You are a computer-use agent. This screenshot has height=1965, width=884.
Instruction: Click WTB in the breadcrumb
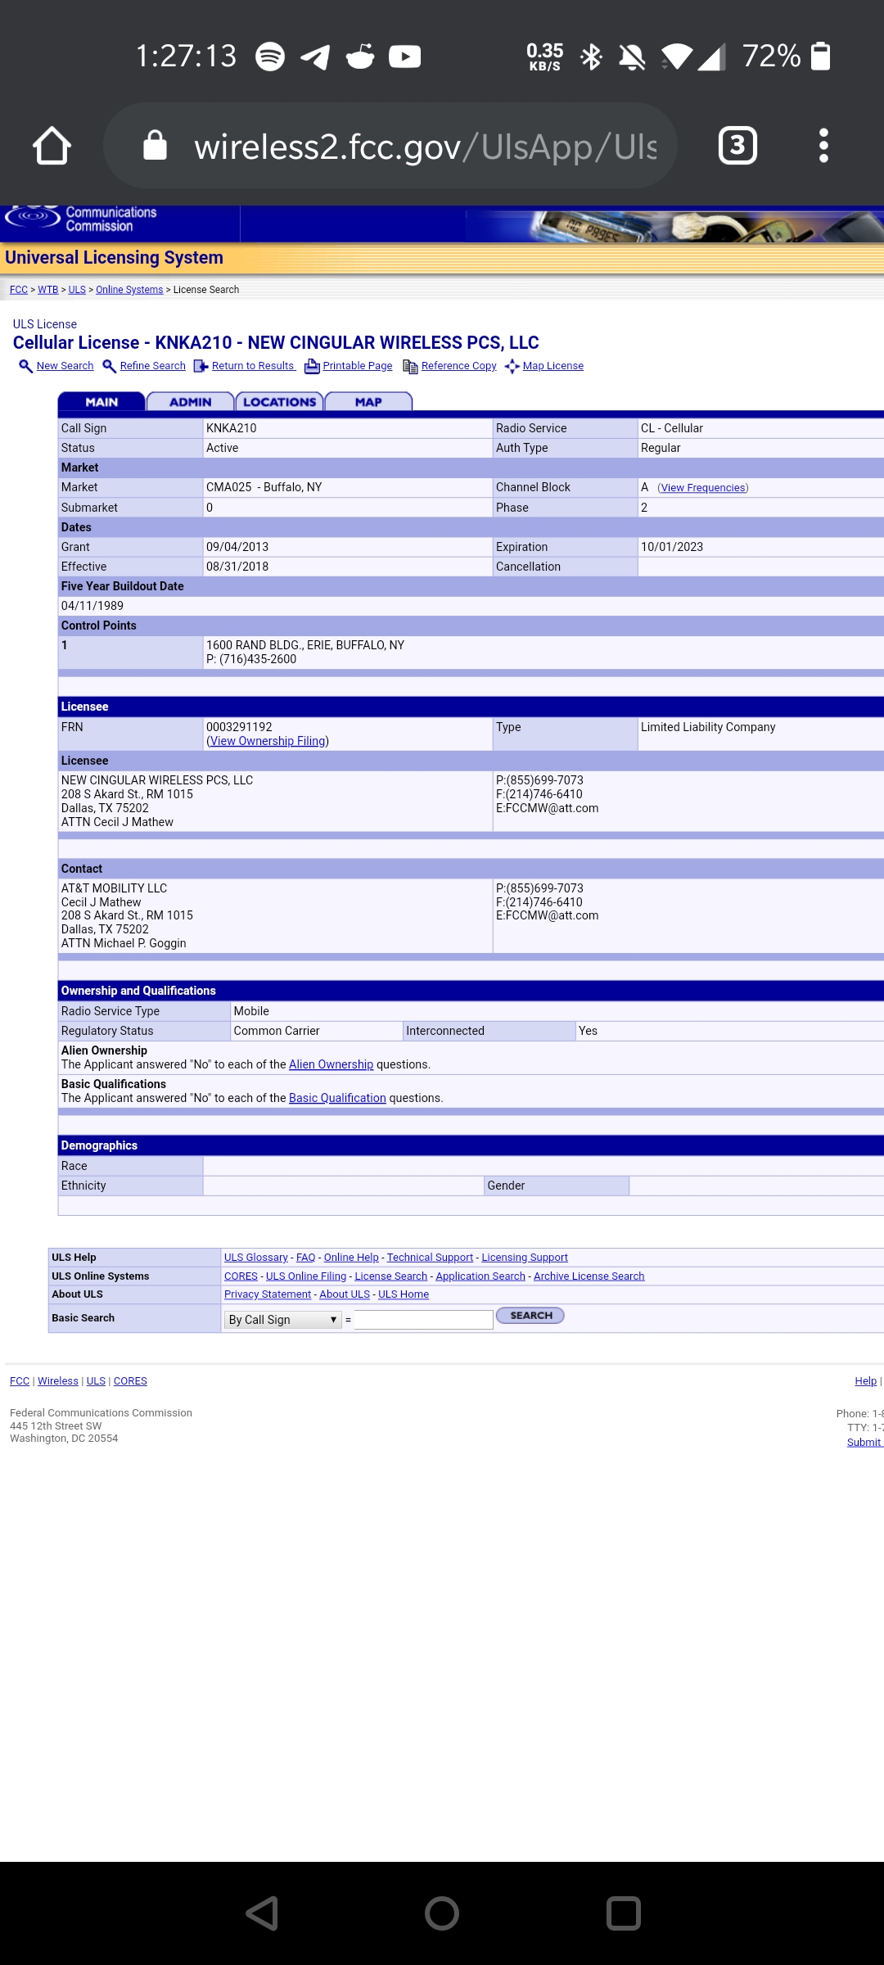click(47, 290)
